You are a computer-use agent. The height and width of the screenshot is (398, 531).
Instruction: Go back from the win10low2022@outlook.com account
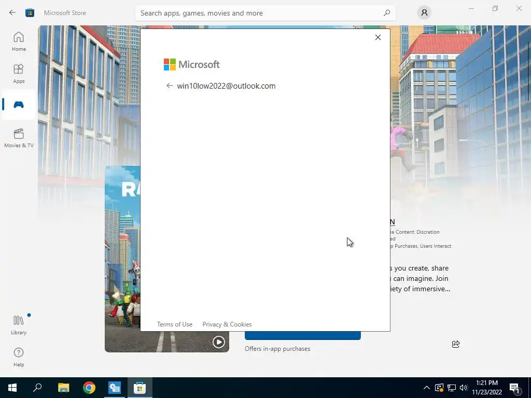coord(170,86)
